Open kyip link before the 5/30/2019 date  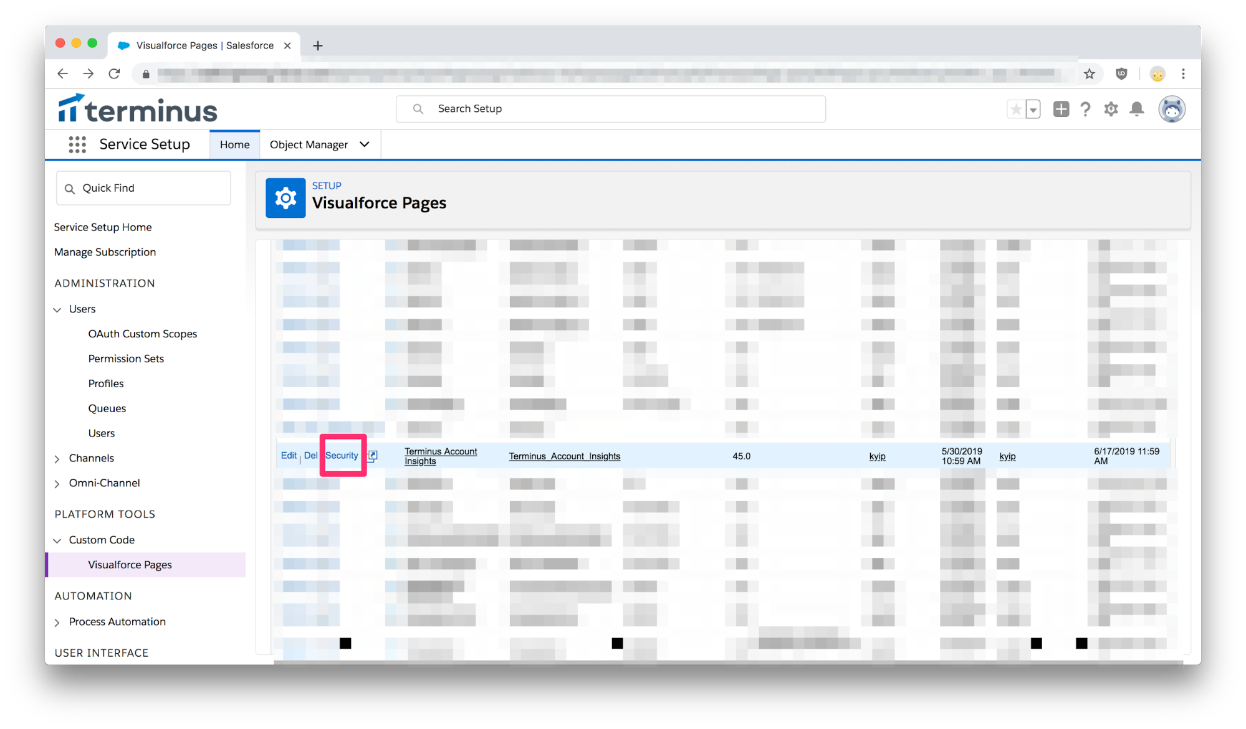(x=877, y=456)
